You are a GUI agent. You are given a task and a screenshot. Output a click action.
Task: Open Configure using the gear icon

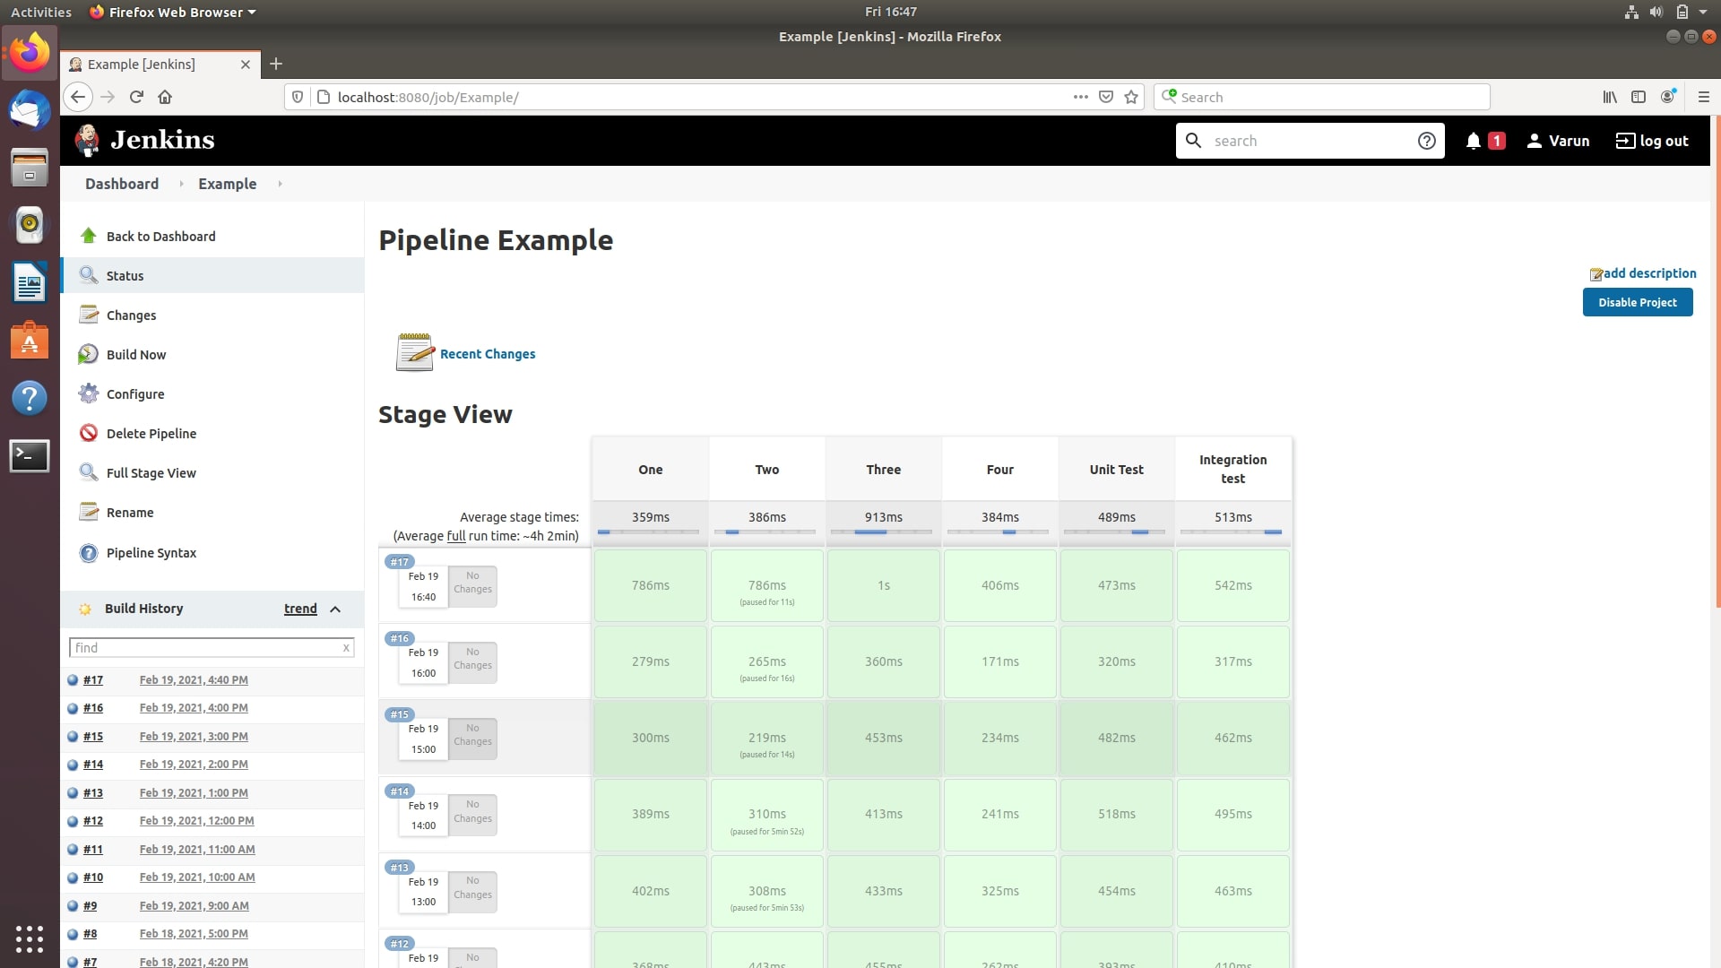coord(89,393)
